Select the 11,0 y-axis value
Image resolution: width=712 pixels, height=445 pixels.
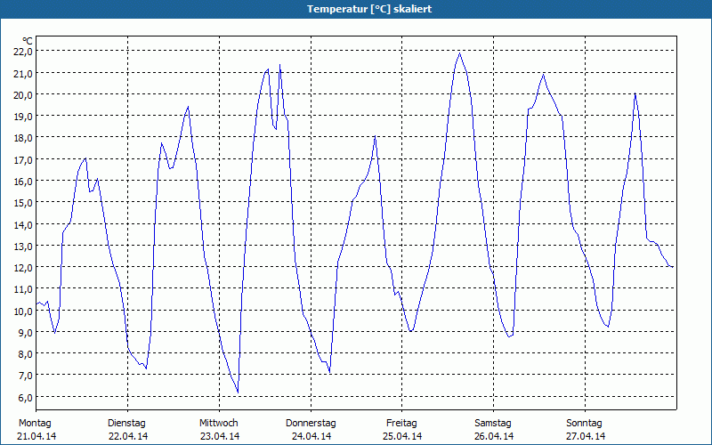click(x=23, y=289)
